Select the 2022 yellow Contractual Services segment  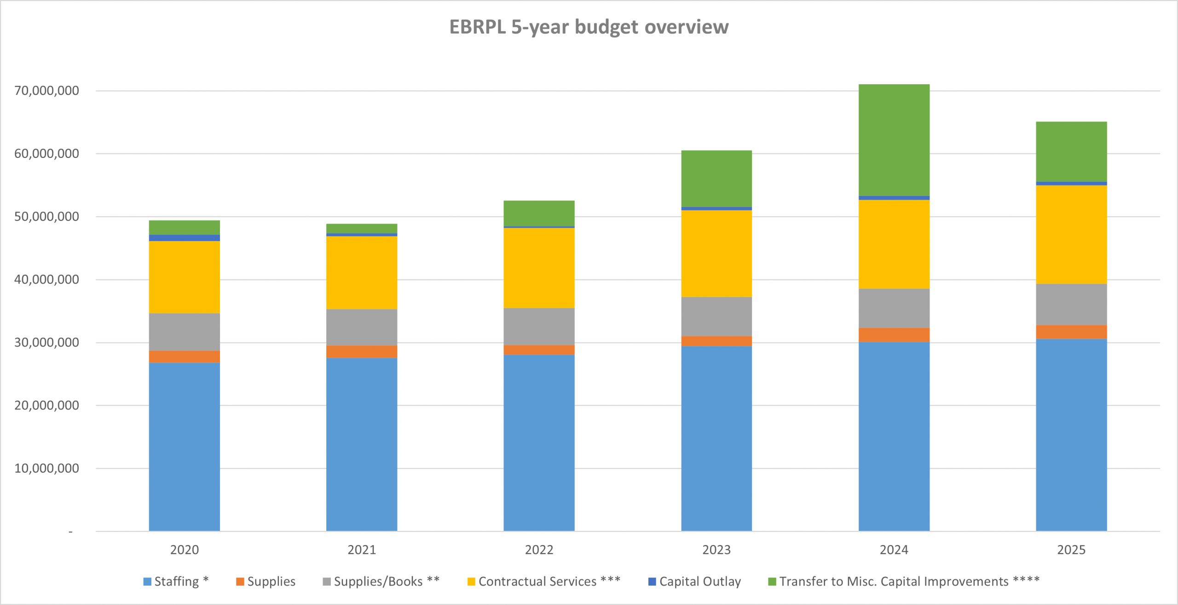(539, 268)
